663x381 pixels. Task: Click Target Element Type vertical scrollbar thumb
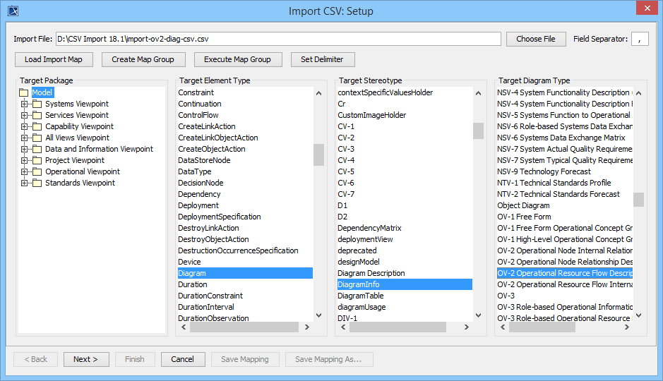click(318, 155)
